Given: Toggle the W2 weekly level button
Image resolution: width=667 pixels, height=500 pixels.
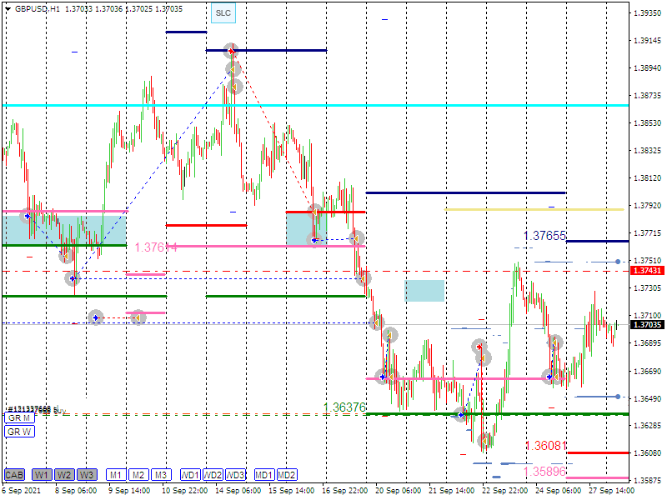Looking at the screenshot, I should coord(64,475).
